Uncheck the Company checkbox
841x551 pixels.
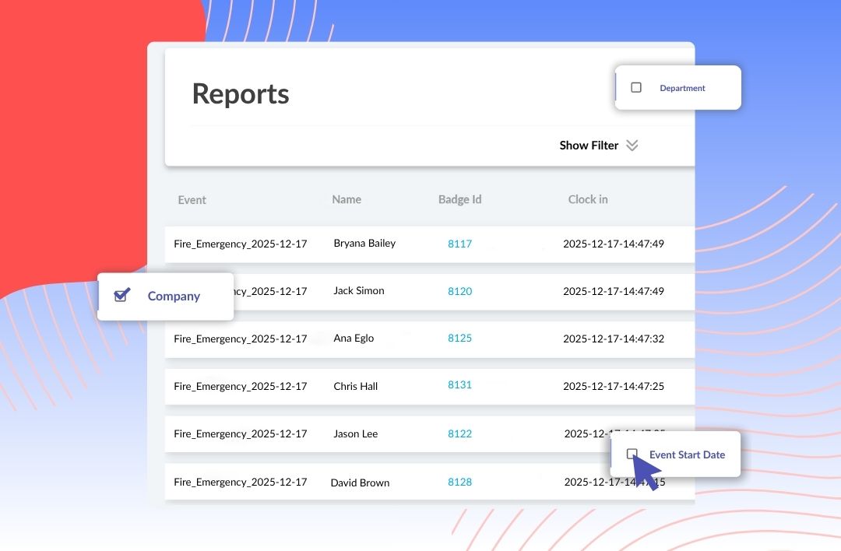(x=121, y=295)
